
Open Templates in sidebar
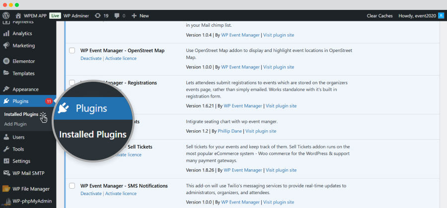23,73
